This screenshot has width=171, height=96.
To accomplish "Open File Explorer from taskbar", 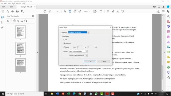I will (52, 94).
